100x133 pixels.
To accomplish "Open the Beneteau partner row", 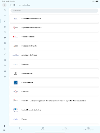I will [x=54, y=64].
